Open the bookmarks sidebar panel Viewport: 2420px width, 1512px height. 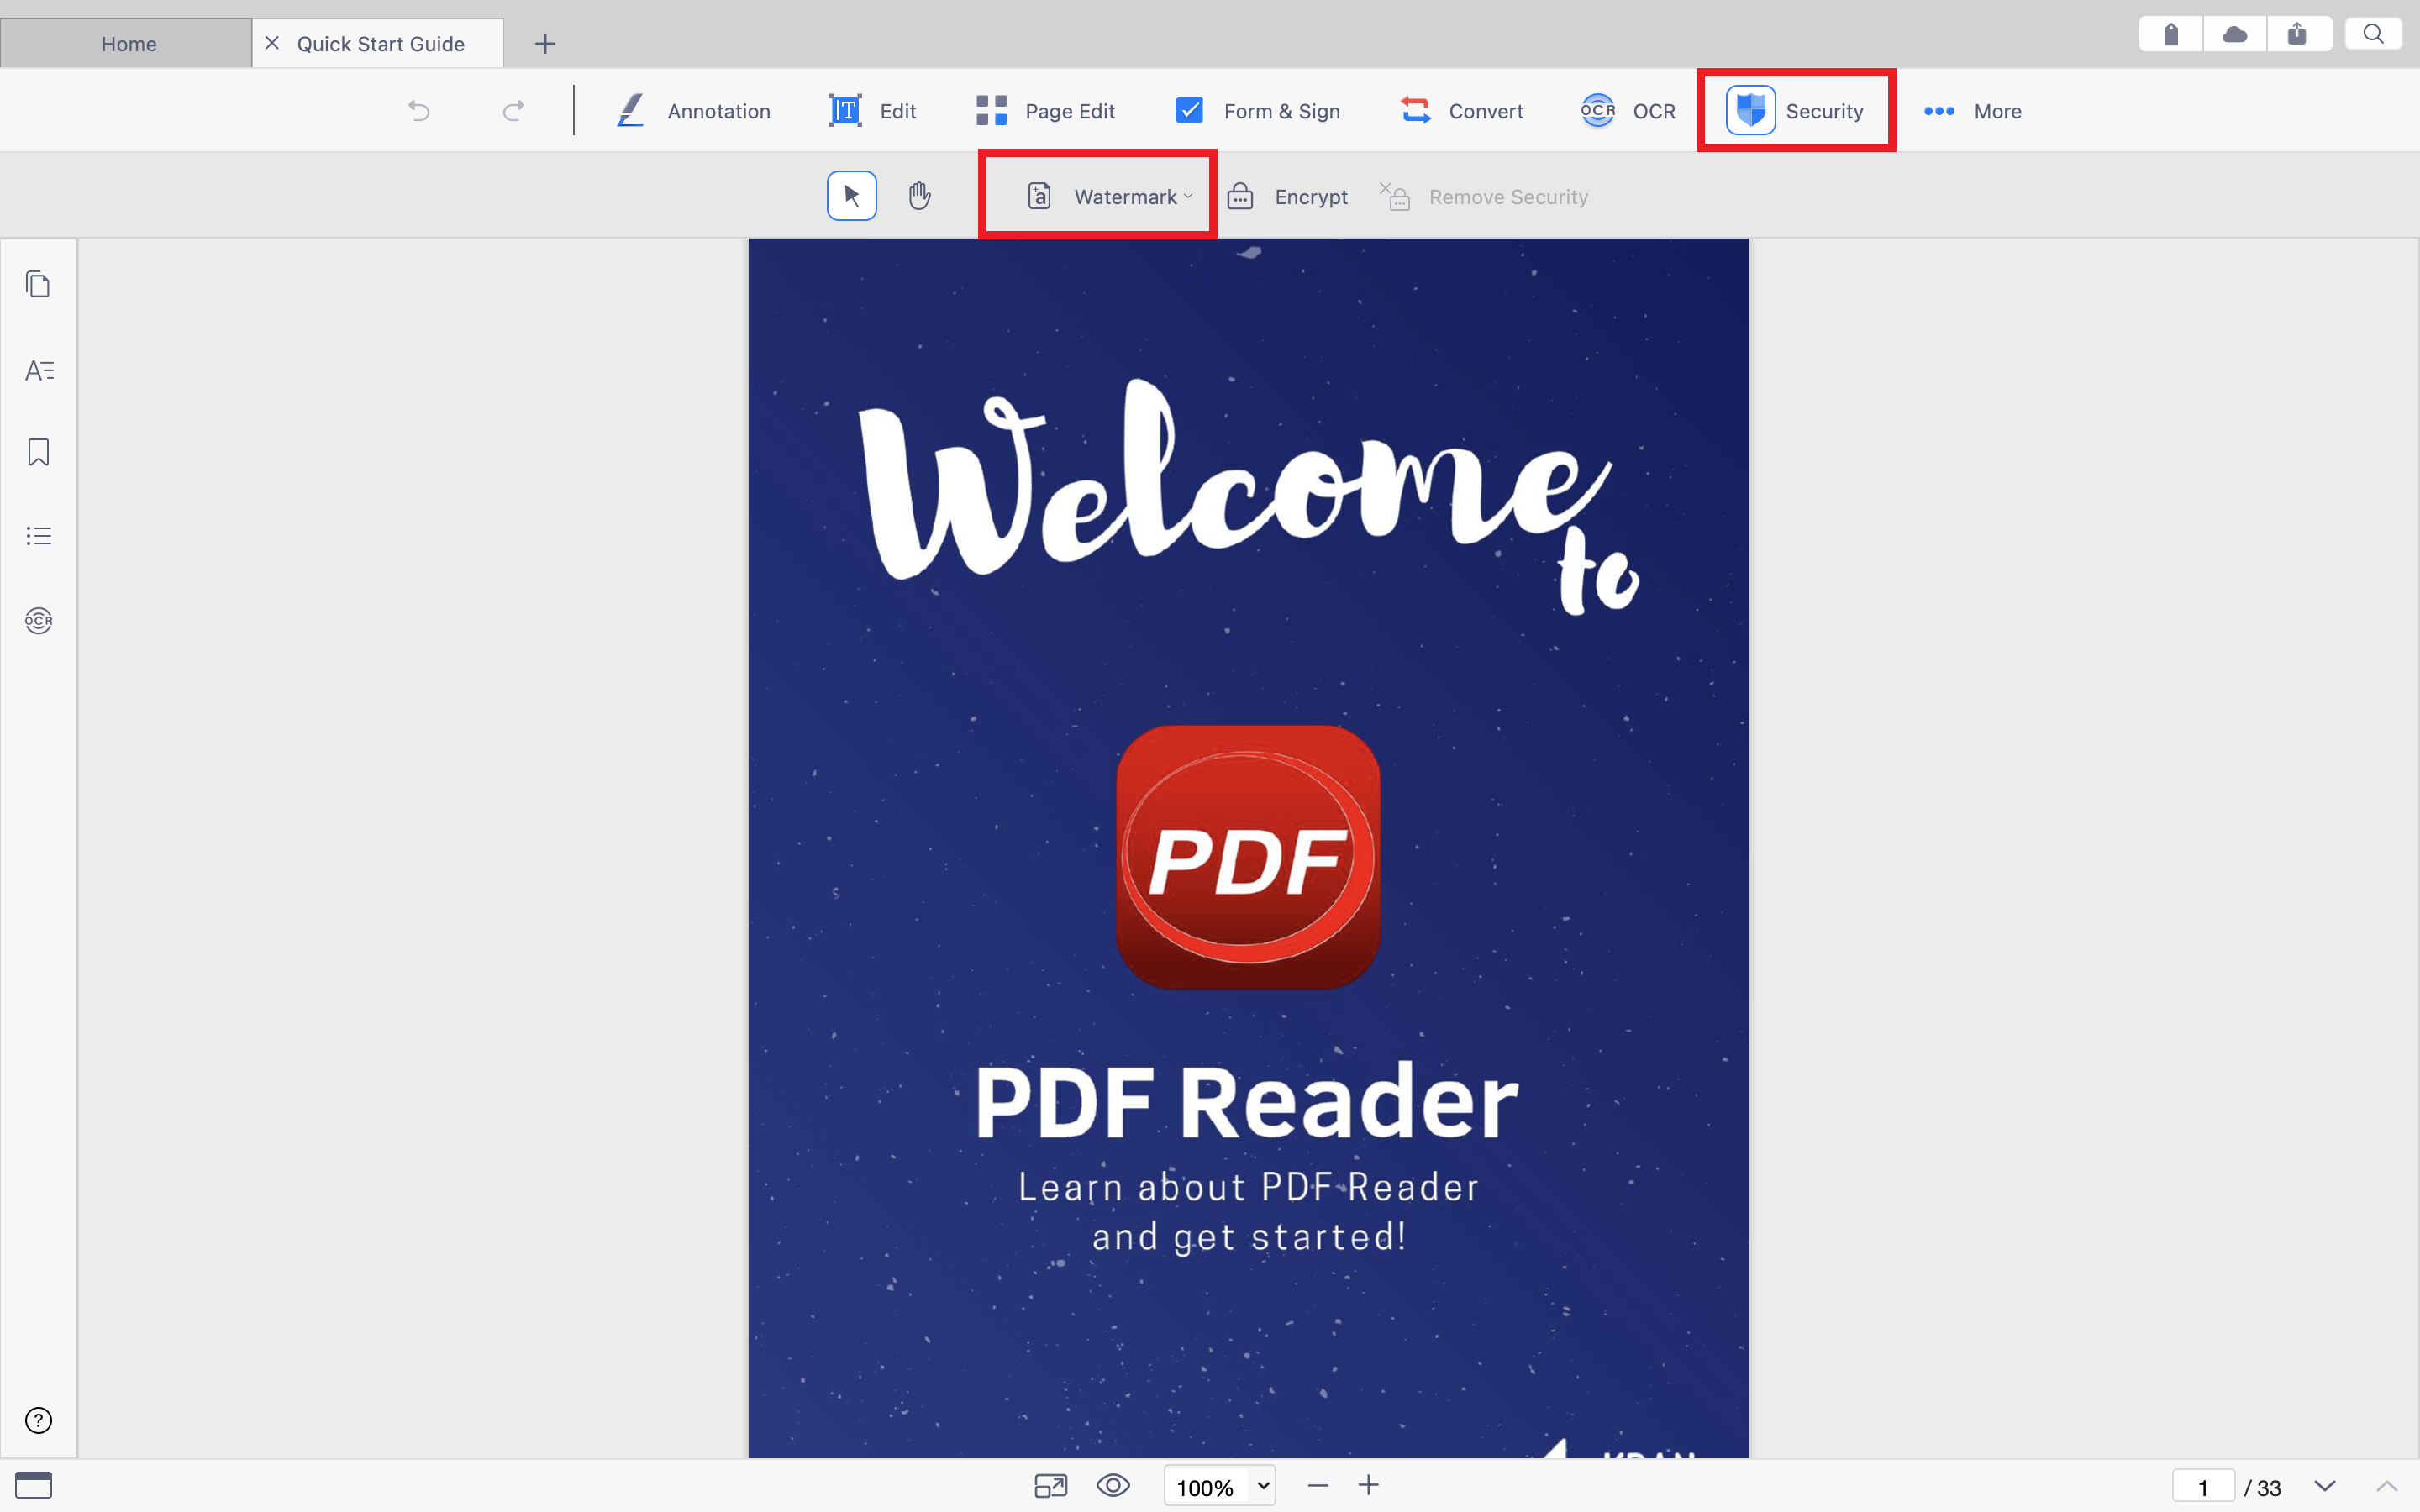tap(38, 452)
